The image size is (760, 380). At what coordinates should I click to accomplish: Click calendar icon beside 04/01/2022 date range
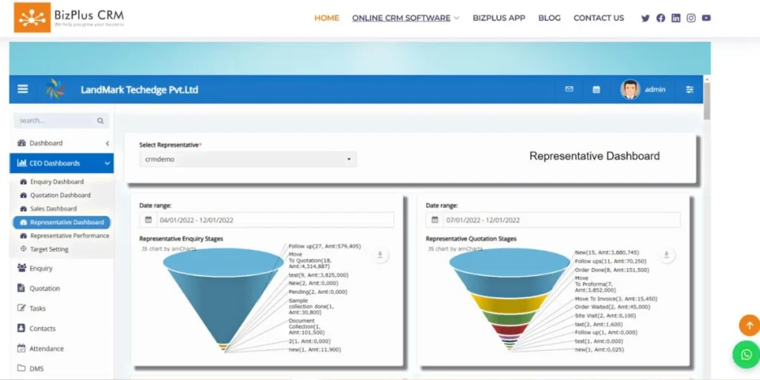(148, 220)
